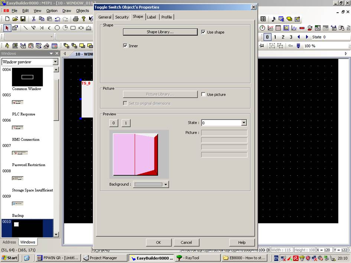Enable the Use picture checkbox
351x263 pixels.
[204, 94]
